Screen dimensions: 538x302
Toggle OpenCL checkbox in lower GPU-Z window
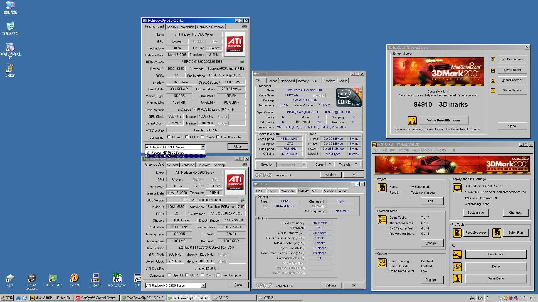coord(169,275)
